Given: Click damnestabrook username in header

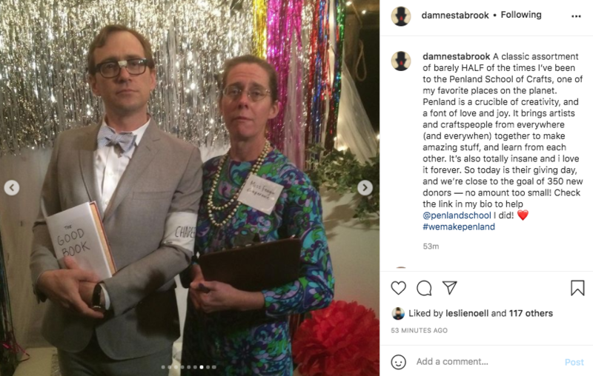Looking at the screenshot, I should [x=455, y=15].
